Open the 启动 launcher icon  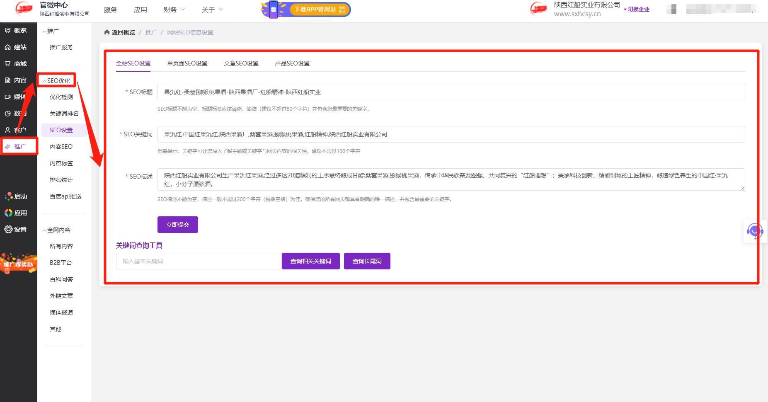tap(8, 196)
